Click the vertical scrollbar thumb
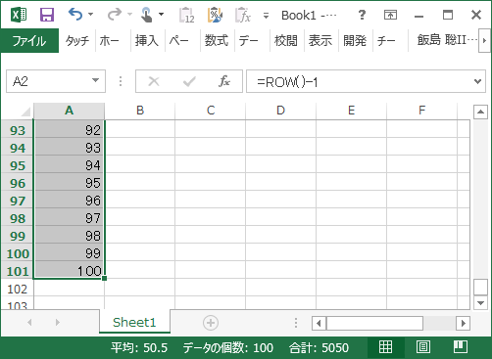Screen dimensions: 492x359 pos(480,287)
